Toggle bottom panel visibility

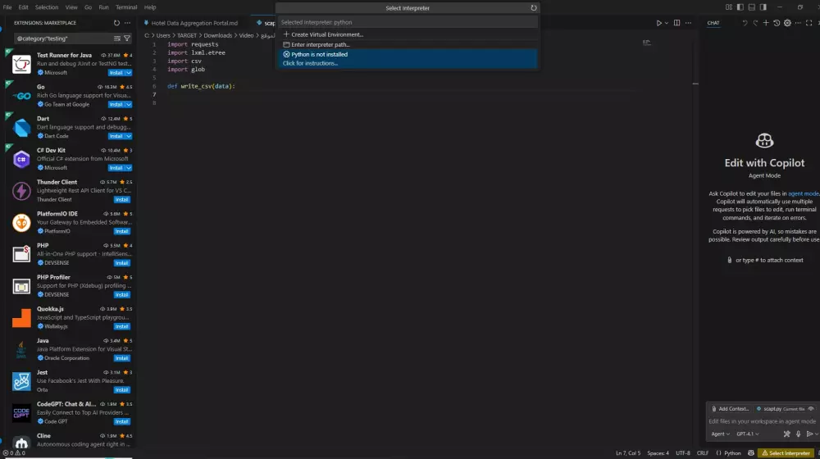(x=752, y=7)
